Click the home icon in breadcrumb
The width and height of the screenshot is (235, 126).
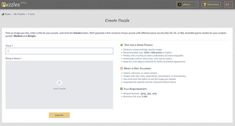[x=3, y=14]
